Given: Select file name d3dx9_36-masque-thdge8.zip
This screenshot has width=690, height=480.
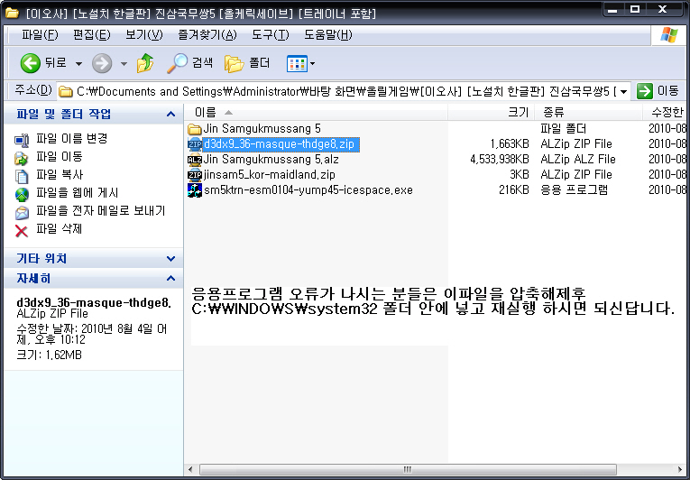Looking at the screenshot, I should click(x=280, y=144).
